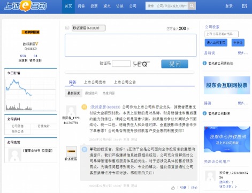Click the info icon beside 暂无该公司易访谈
Image resolution: width=252 pixels, height=193 pixels.
click(x=204, y=63)
